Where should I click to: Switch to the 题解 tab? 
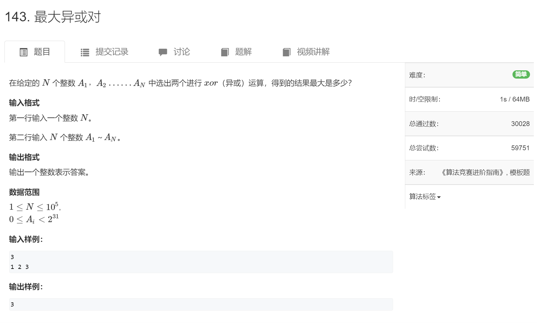(236, 52)
